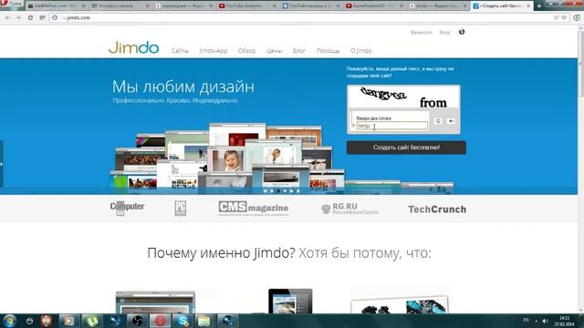Click the Вход login link

(444, 33)
